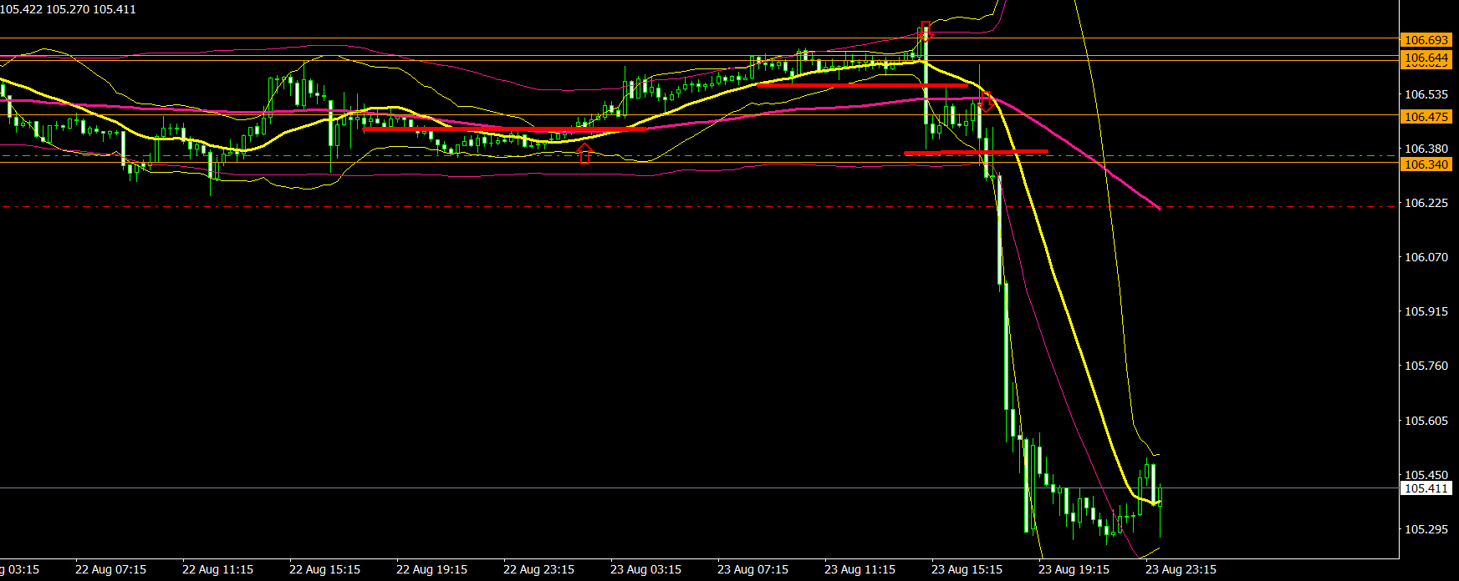Screen dimensions: 1459x581
Task: Click the 23 Aug 15:15 time label
Action: [967, 569]
